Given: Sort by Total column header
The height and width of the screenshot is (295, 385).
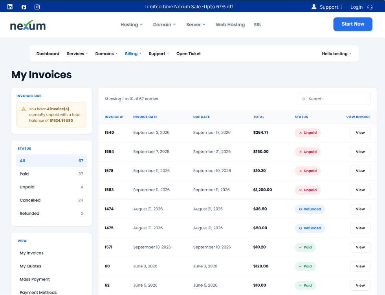Looking at the screenshot, I should coord(258,117).
